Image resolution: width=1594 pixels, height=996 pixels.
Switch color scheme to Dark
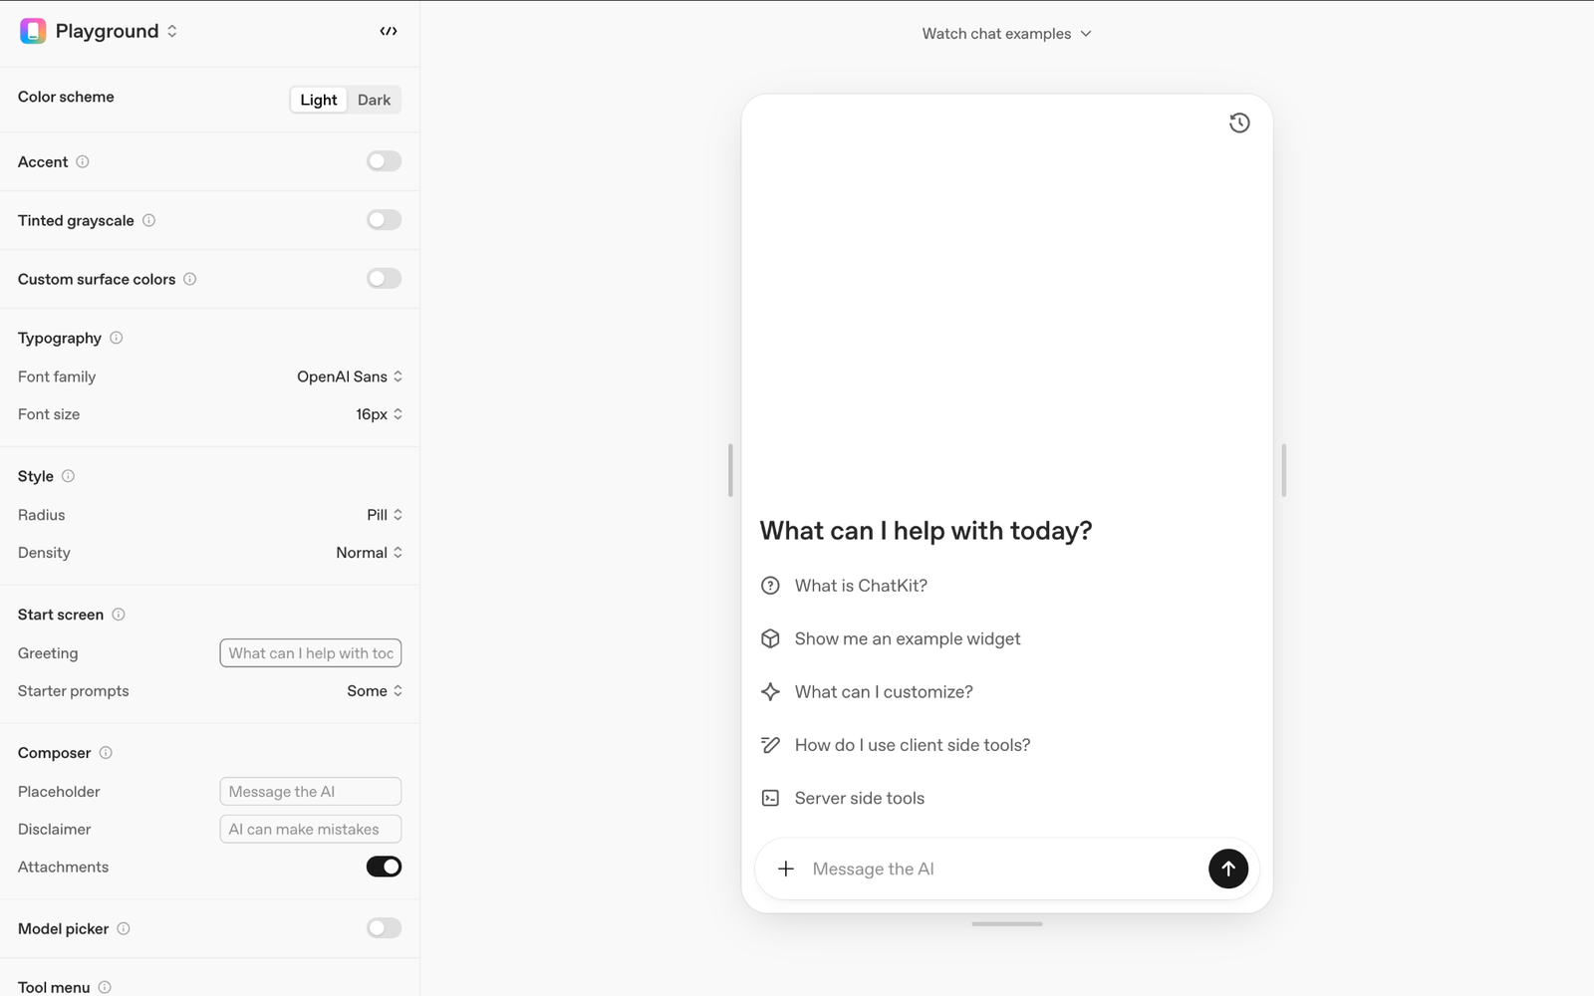point(374,100)
